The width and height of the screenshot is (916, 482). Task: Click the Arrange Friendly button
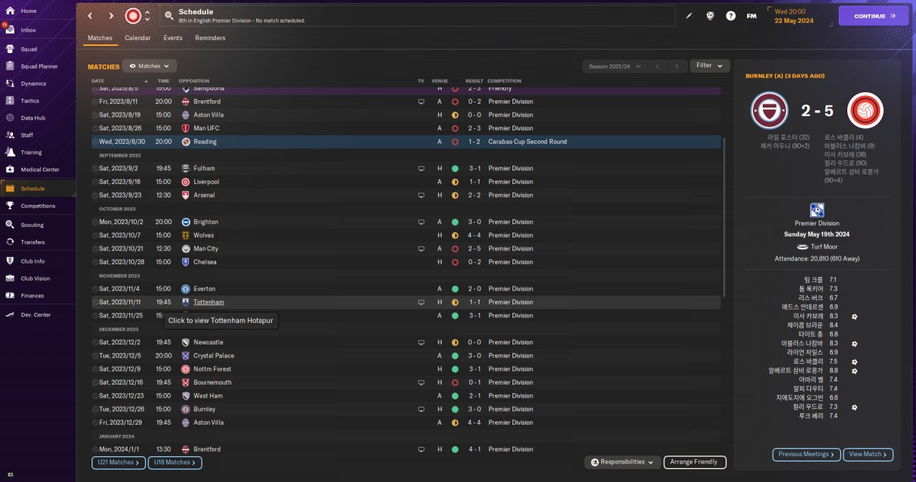coord(695,462)
